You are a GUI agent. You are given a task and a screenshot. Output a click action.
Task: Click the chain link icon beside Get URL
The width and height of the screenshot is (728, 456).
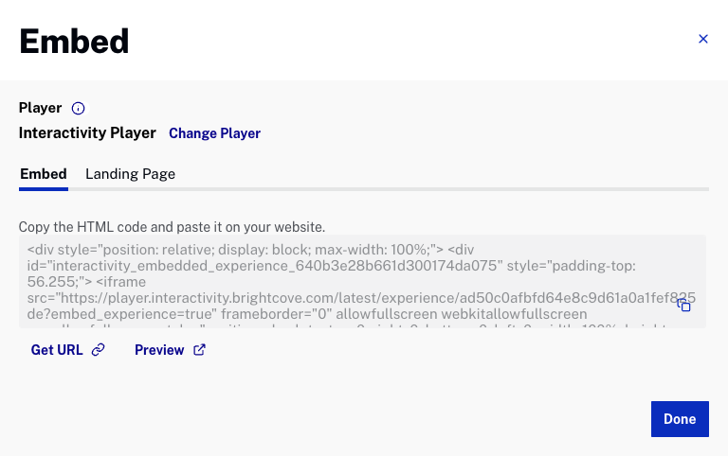pyautogui.click(x=98, y=350)
